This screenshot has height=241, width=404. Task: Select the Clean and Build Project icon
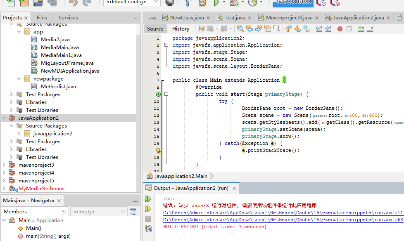(201, 4)
